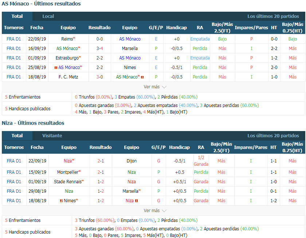Screen dimensions: 306x238
Task: Click the 'Handicap' column header in the Niza table
Action: pos(179,147)
